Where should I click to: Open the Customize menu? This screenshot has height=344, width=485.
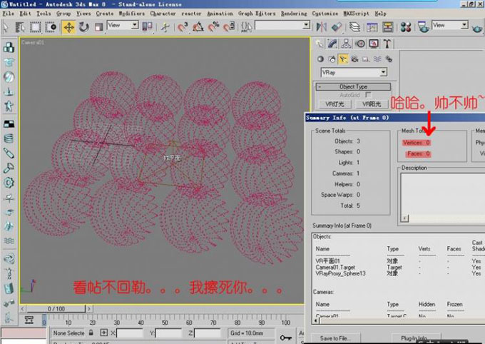point(325,14)
